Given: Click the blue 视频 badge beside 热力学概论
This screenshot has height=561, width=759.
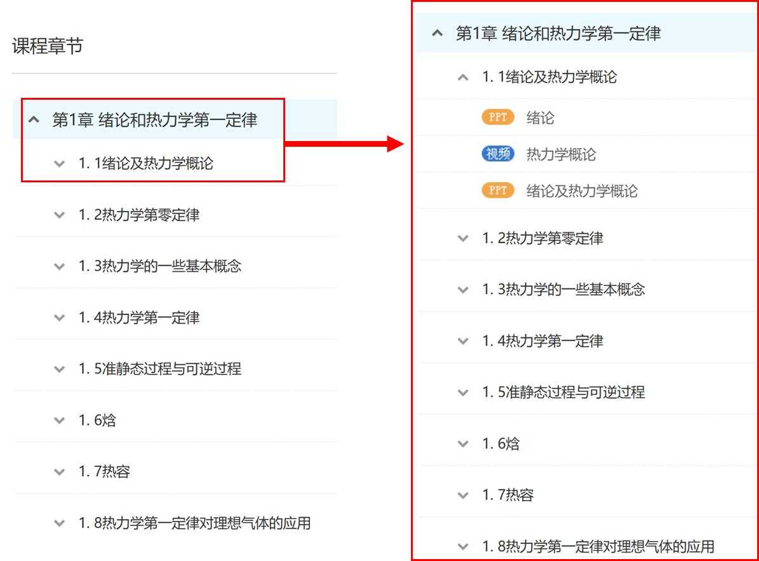Looking at the screenshot, I should coord(497,154).
